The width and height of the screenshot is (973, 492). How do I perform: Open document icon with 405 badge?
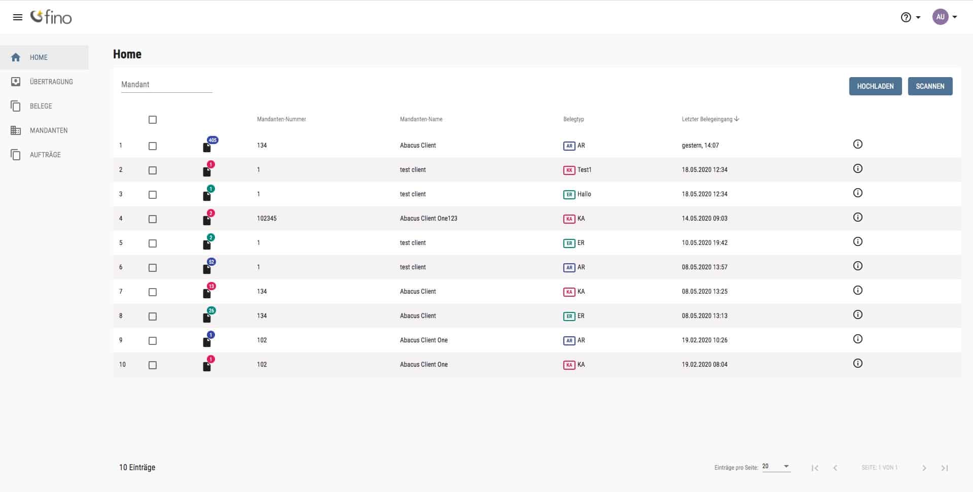click(207, 148)
